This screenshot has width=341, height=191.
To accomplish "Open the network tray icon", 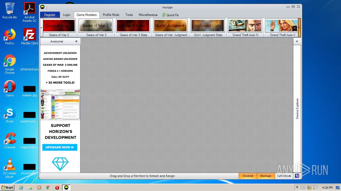I will tap(309, 188).
